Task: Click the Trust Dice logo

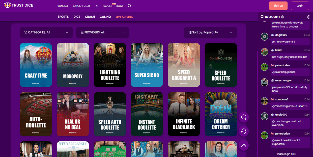Action: 19,5
